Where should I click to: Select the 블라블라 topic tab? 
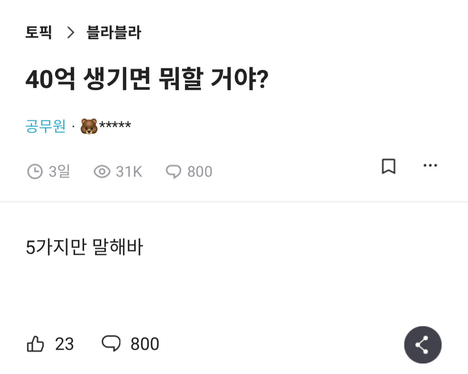point(113,33)
